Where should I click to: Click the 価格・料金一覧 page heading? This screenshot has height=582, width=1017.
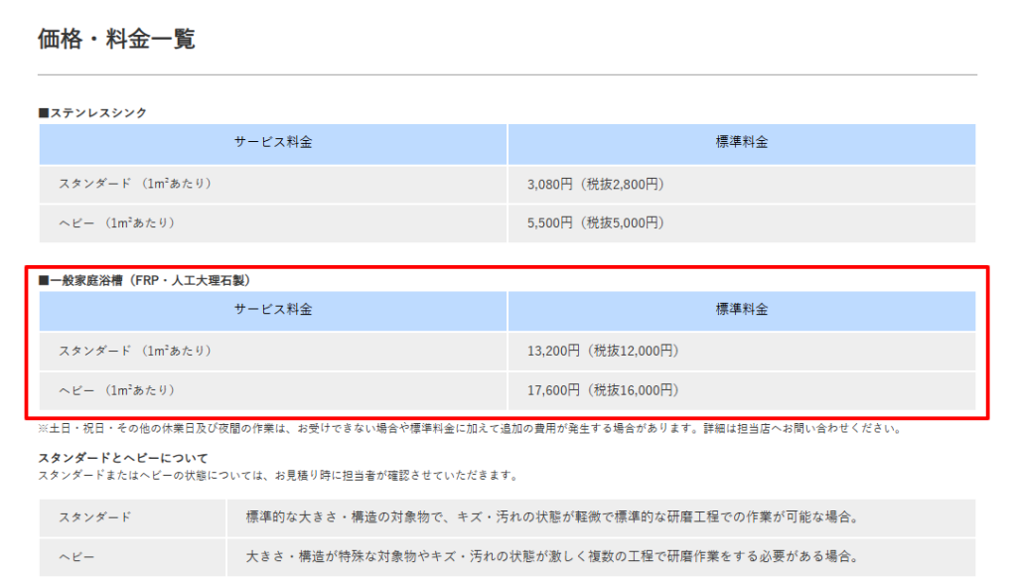coord(116,39)
